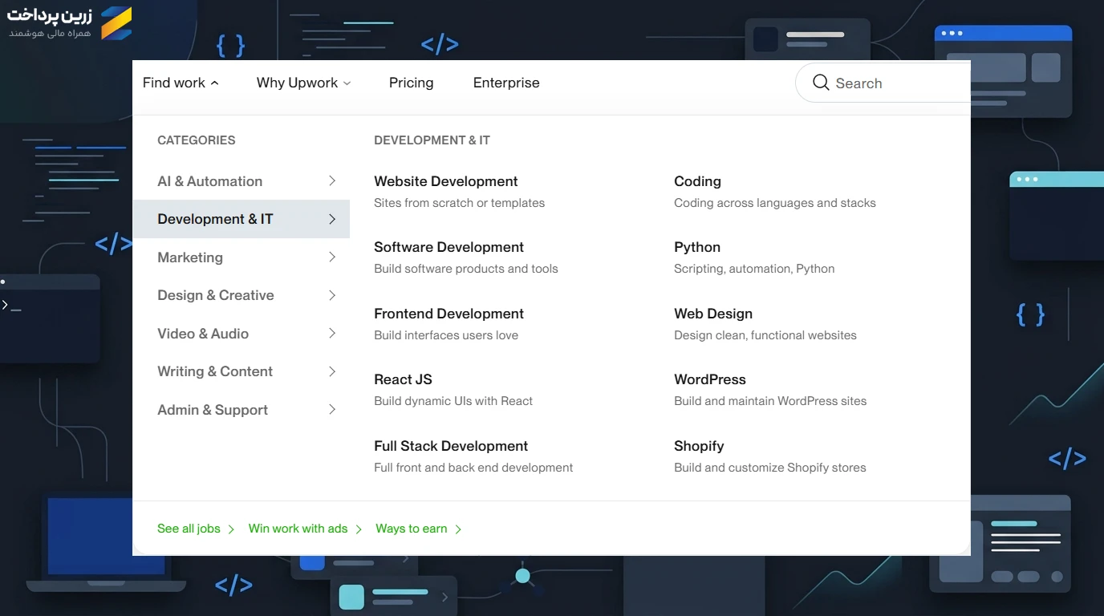Screen dimensions: 1104x616
Task: Expand the Marketing category arrow
Action: (x=332, y=257)
